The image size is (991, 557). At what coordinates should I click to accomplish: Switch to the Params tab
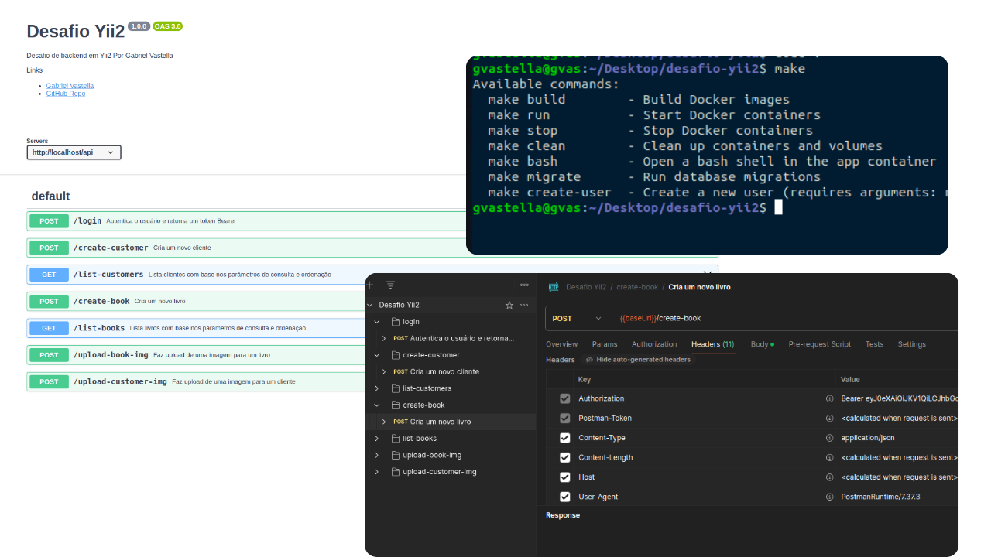coord(605,344)
